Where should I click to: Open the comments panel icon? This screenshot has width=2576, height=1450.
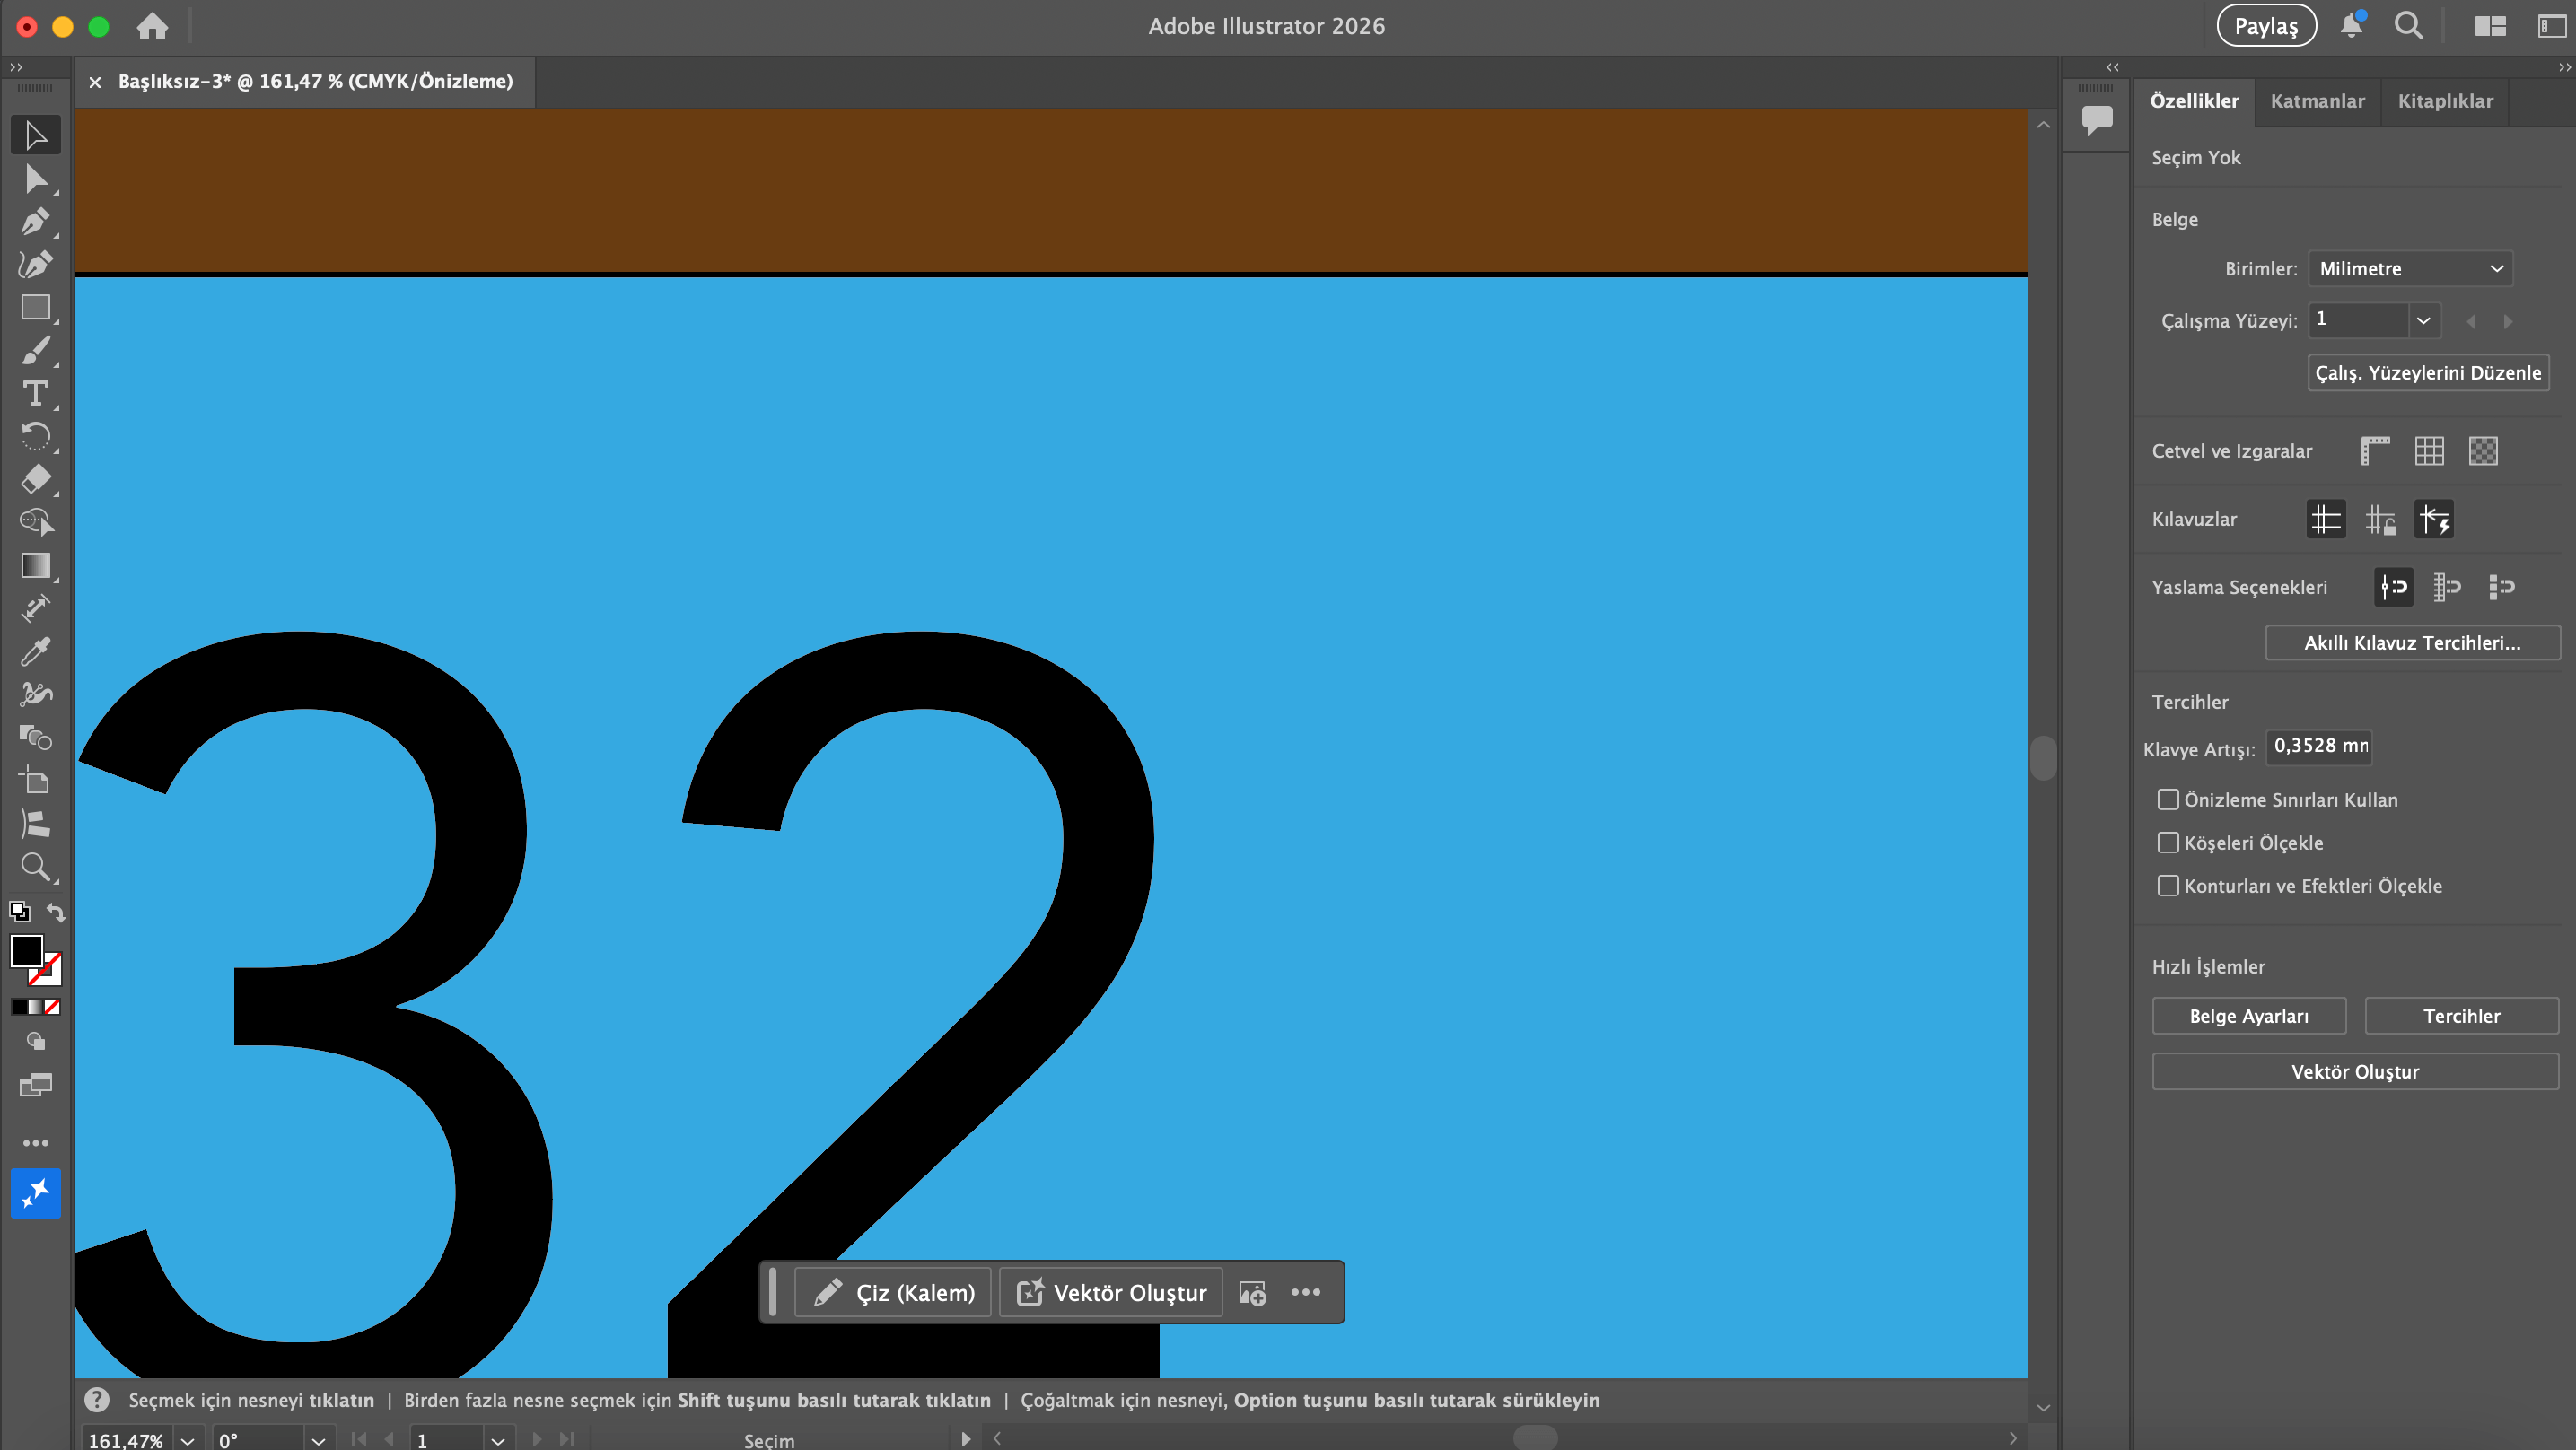(2097, 120)
